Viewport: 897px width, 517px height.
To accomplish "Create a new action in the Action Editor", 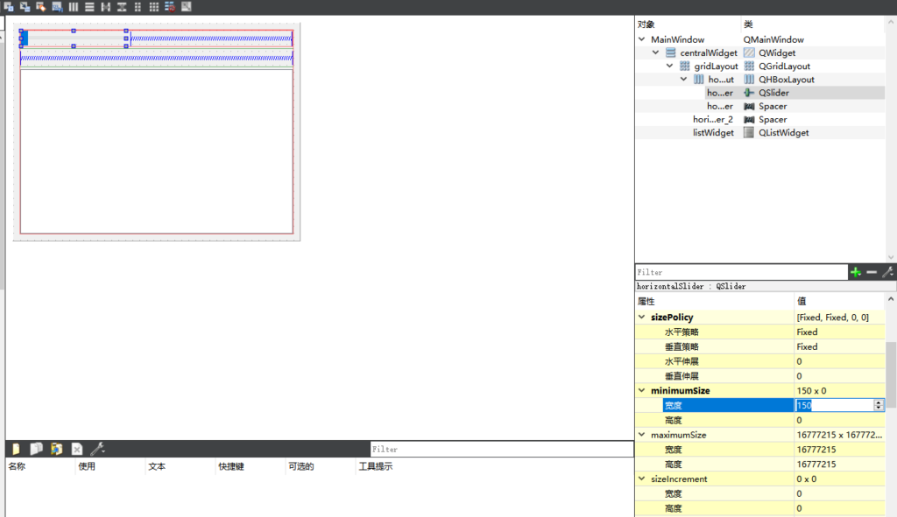I will click(x=15, y=449).
